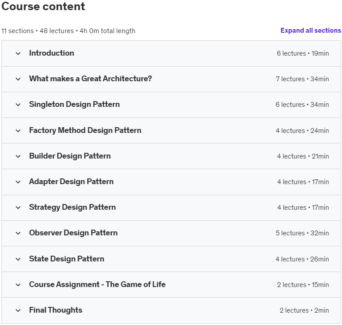The image size is (342, 325).
Task: Expand chevron for Course Assignment - The Game of Life
Action: (19, 285)
